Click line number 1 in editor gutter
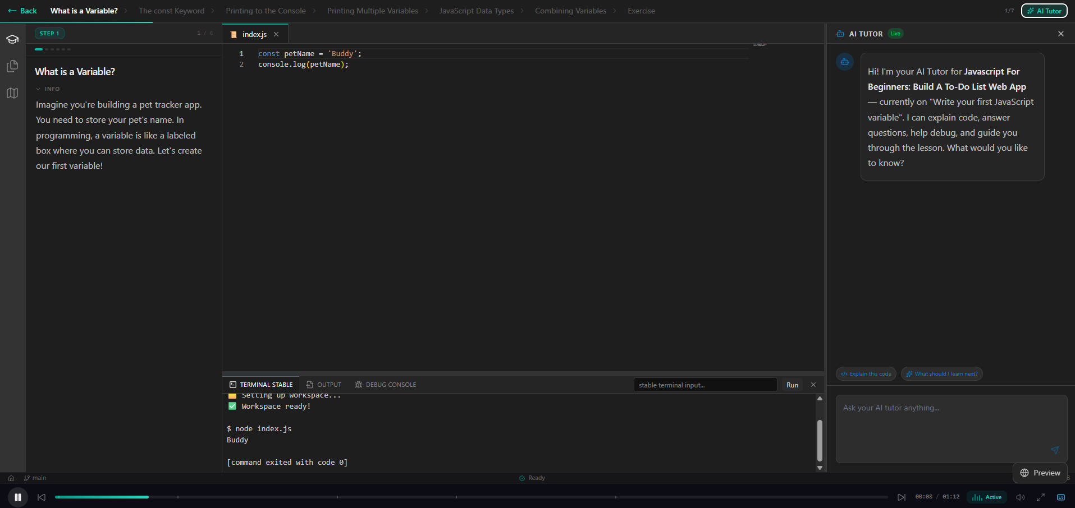Screen dimensions: 1075x508 [241, 54]
